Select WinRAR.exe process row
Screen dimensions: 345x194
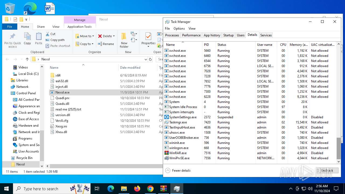[250, 153]
